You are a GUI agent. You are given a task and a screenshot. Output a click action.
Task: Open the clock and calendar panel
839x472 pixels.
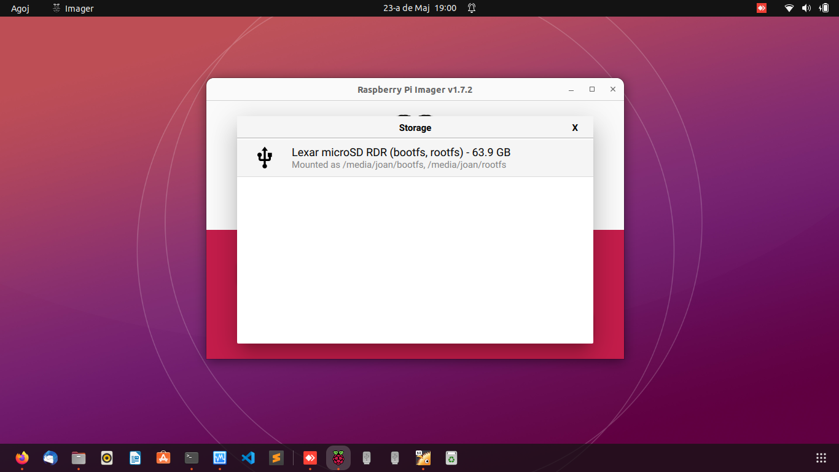click(x=419, y=8)
